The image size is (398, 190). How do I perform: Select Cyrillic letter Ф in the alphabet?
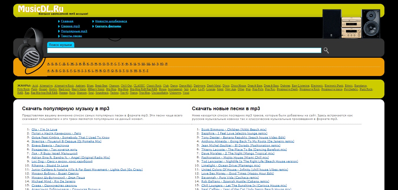point(127,64)
